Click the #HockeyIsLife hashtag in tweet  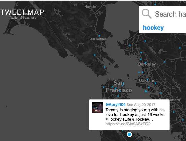tap(118, 119)
